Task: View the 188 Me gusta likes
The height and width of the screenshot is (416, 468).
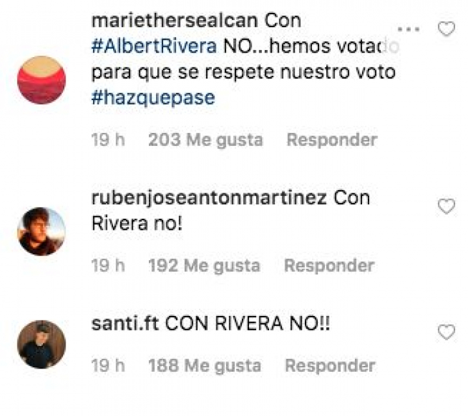Action: coord(205,366)
